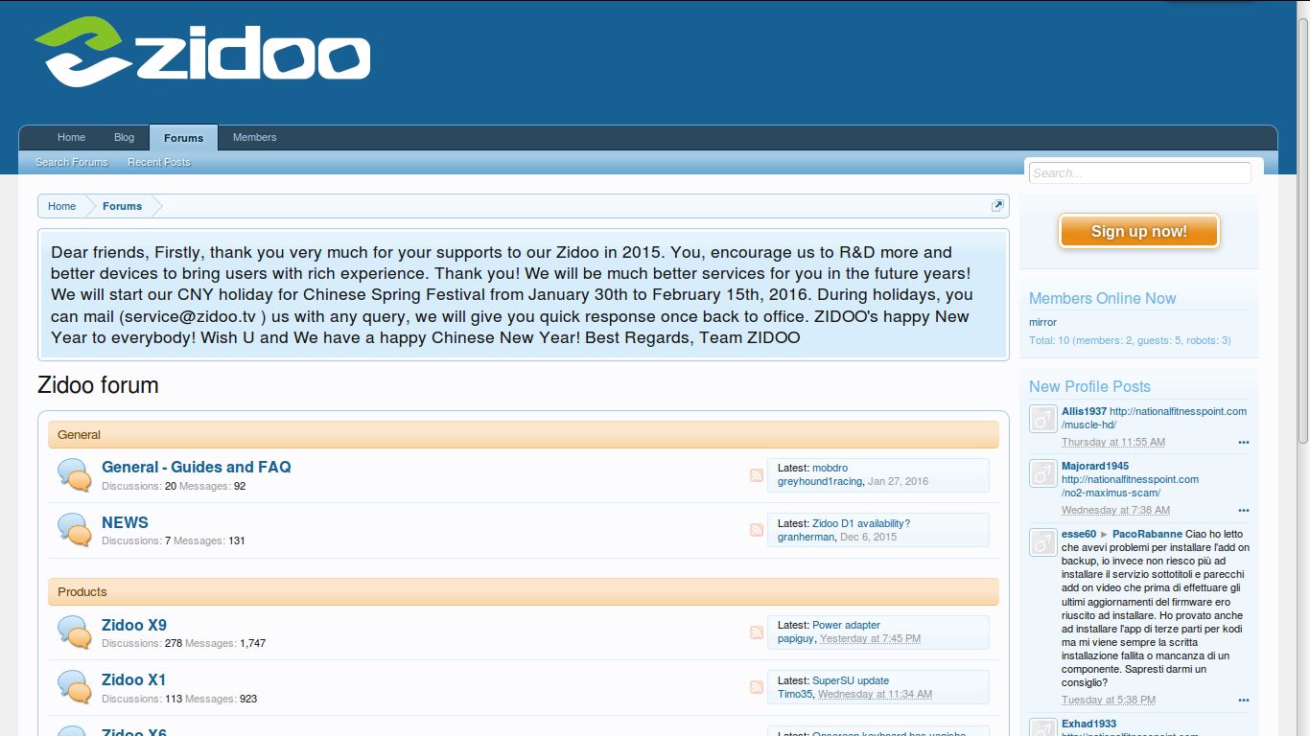Open latest thread SuperSU update
The height and width of the screenshot is (736, 1310).
click(851, 680)
